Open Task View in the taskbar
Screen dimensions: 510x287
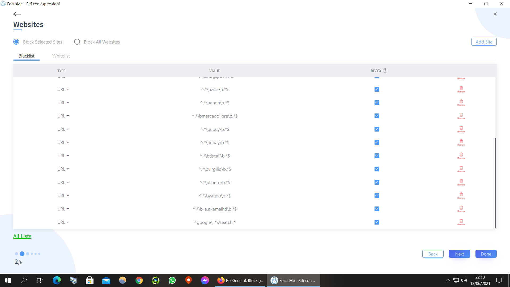40,280
